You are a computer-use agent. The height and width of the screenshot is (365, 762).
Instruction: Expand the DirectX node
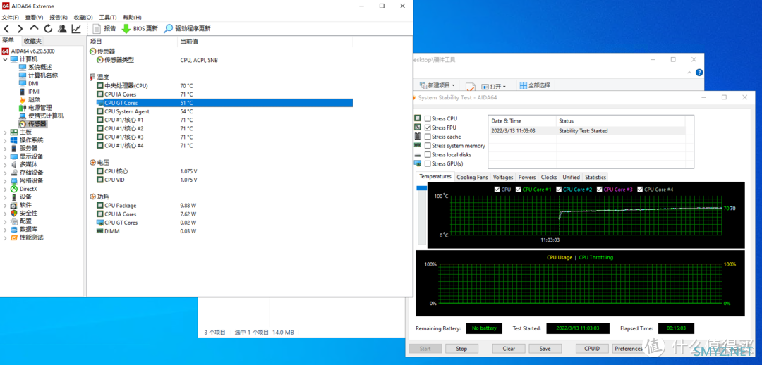point(5,189)
